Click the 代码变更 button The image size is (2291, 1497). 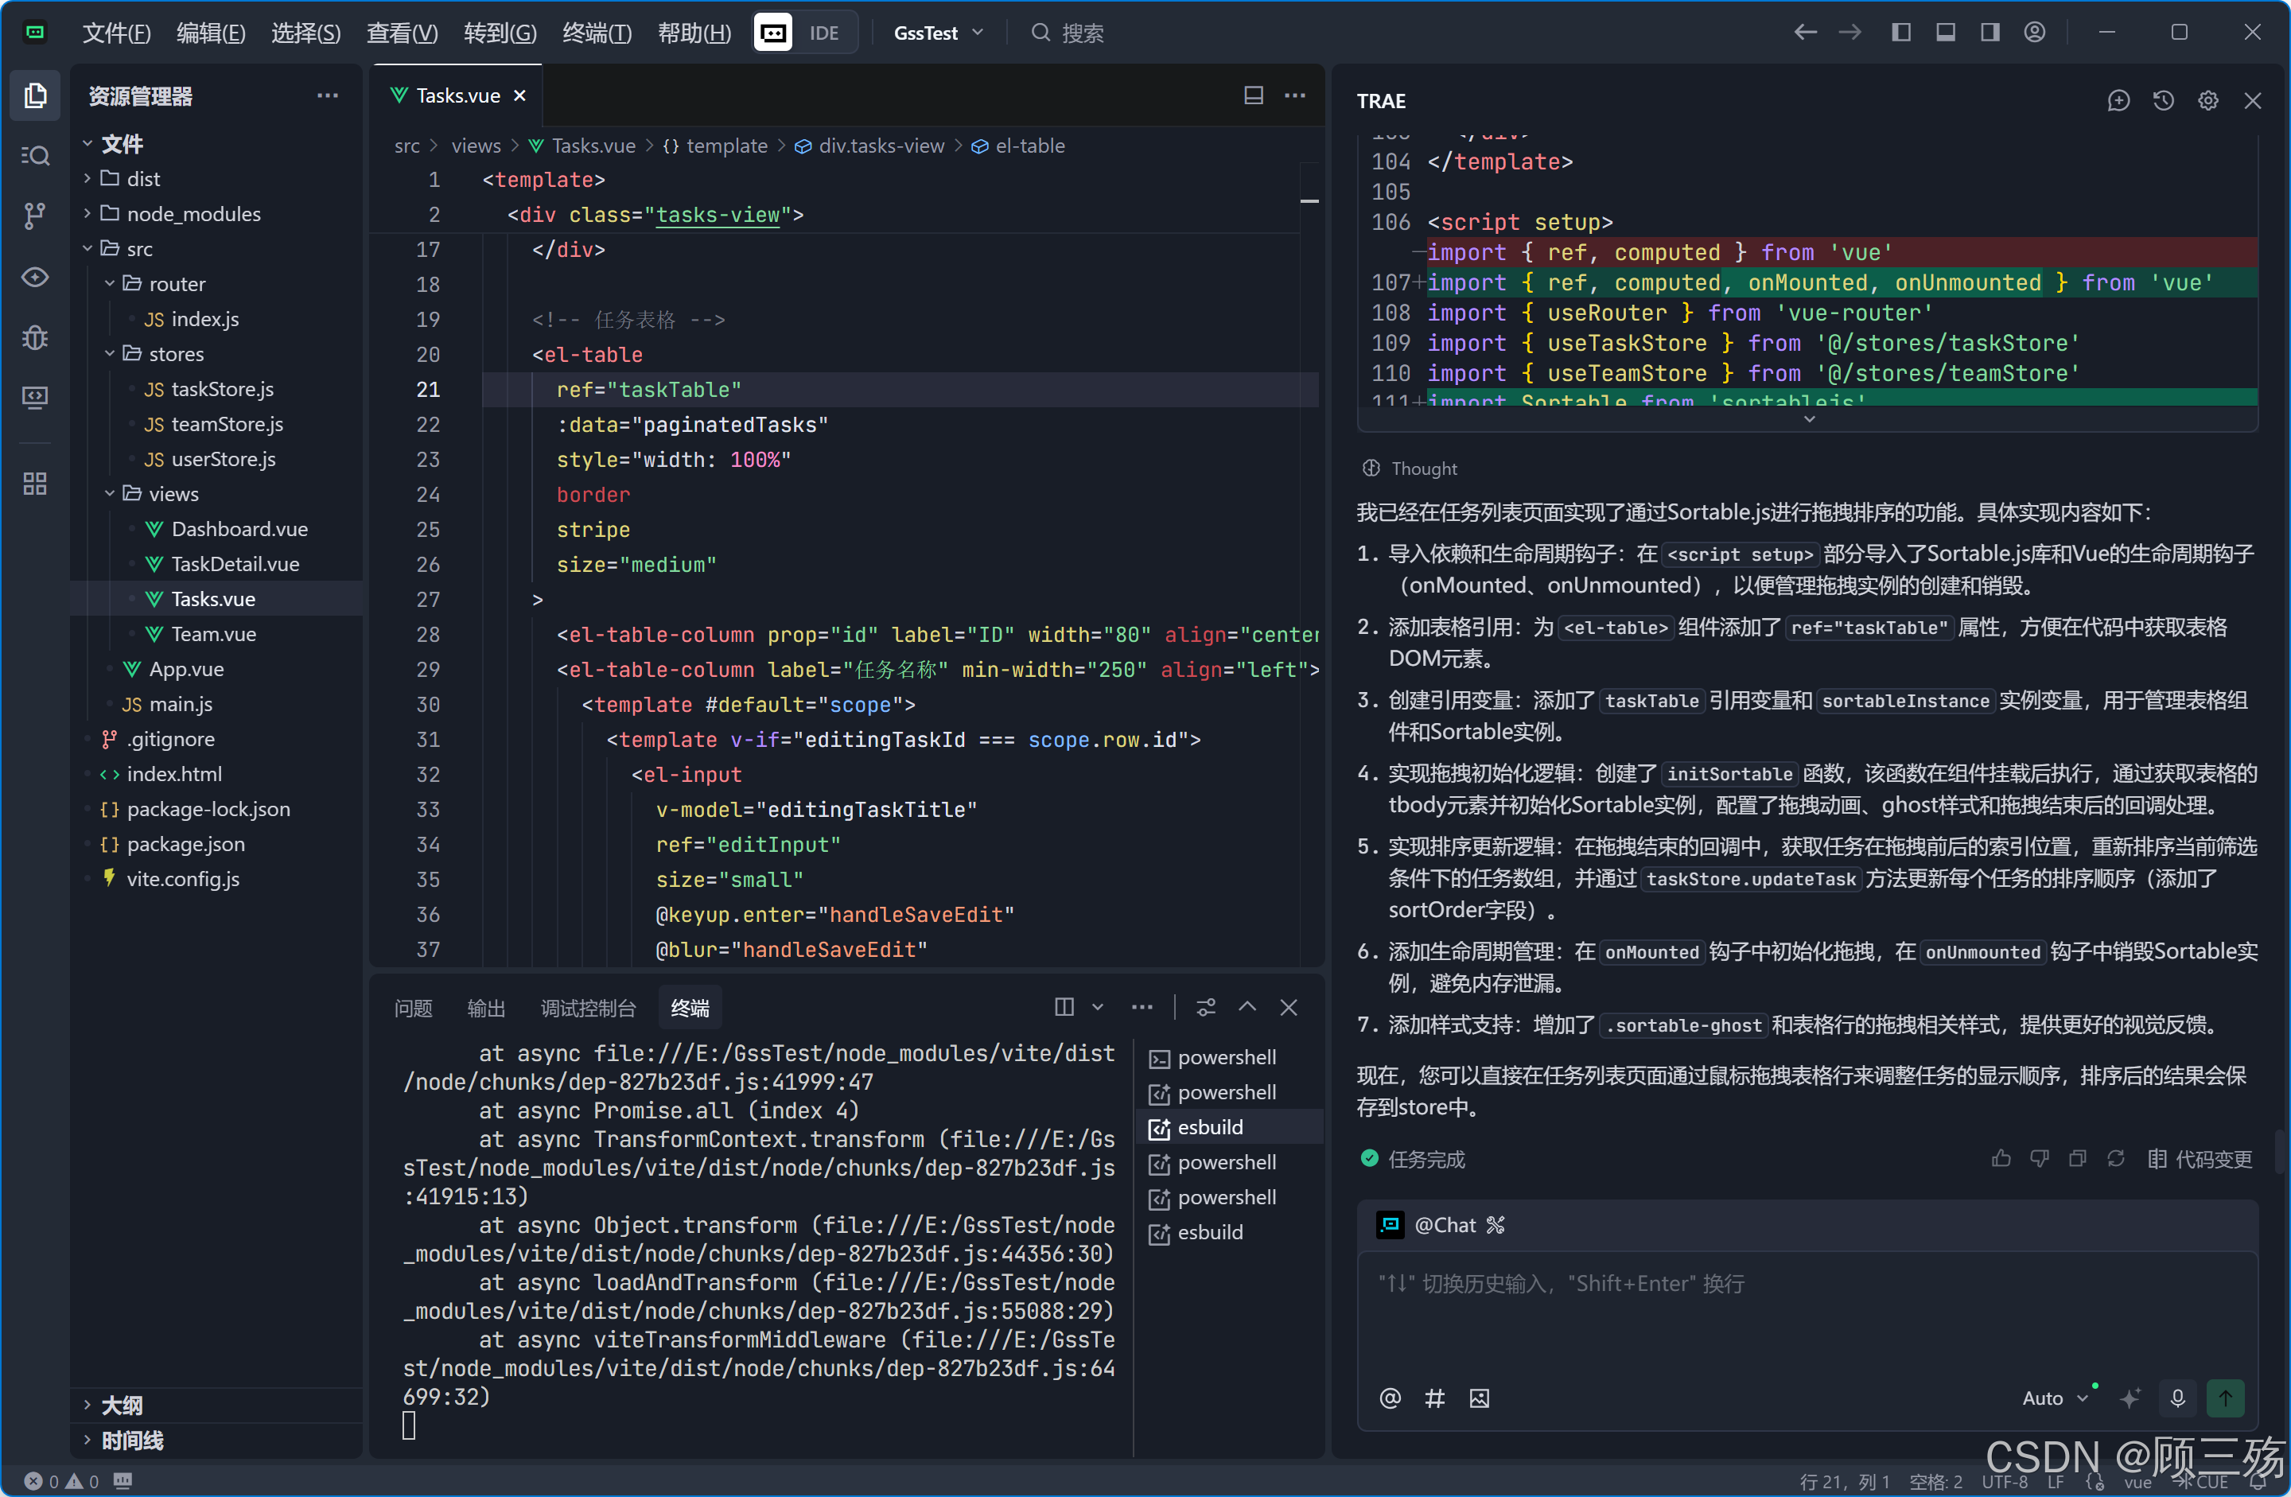click(2200, 1158)
